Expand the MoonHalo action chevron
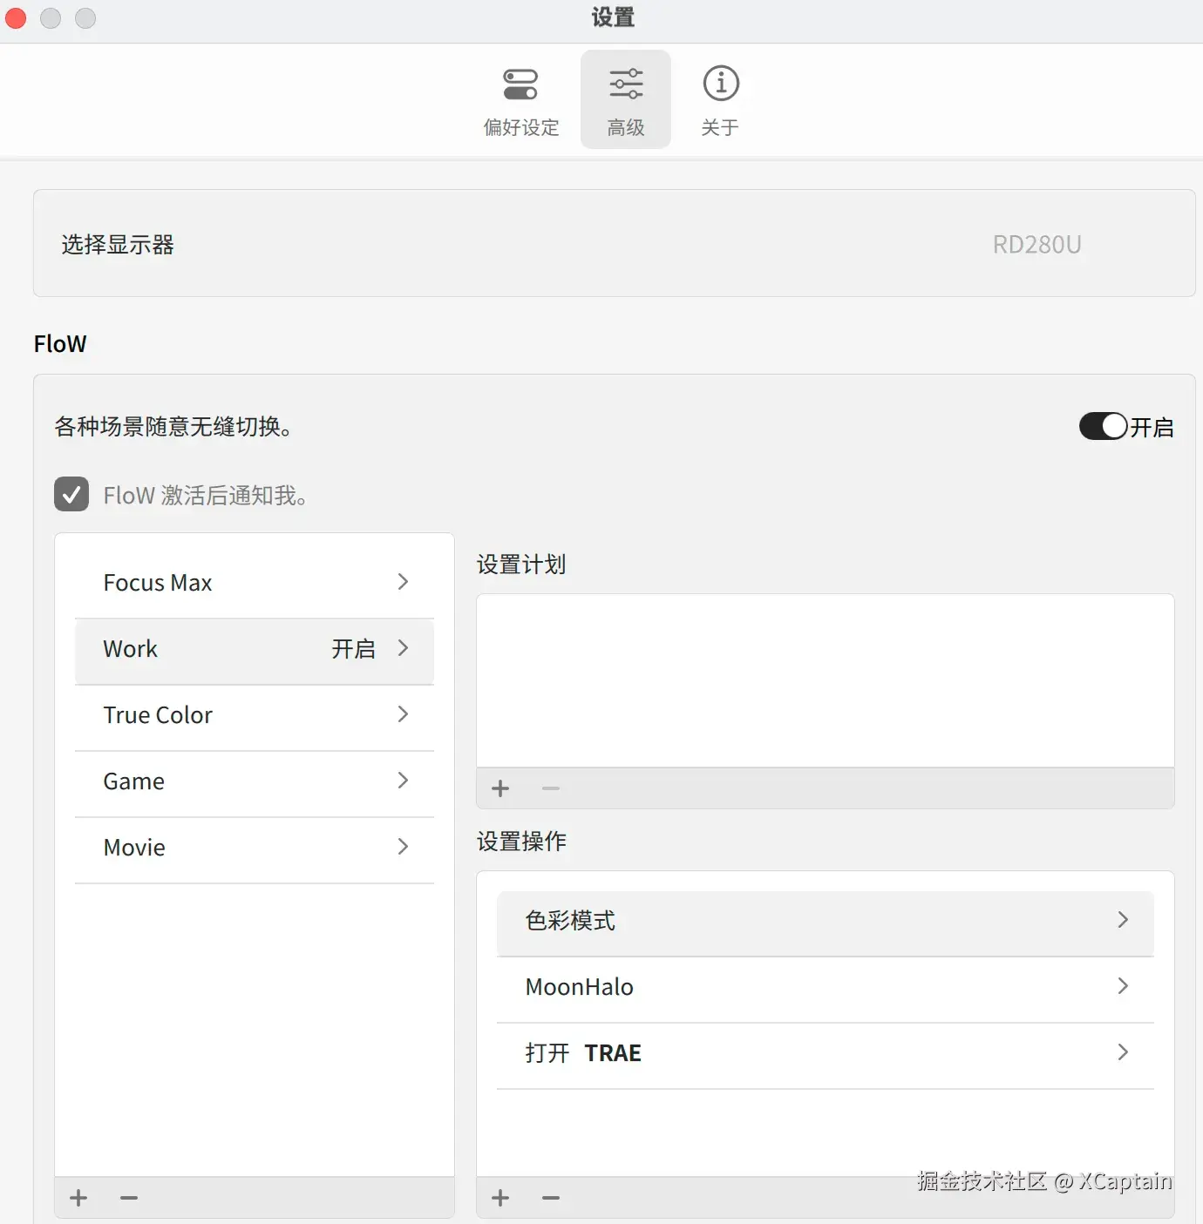This screenshot has width=1203, height=1224. 1123,986
